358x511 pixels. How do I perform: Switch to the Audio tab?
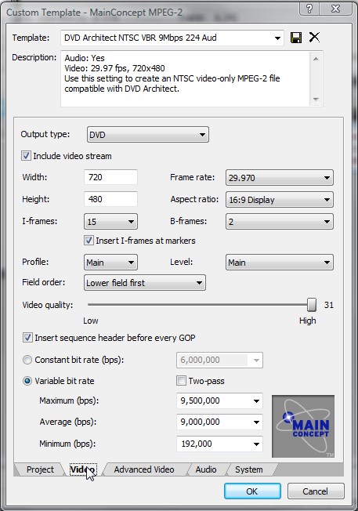click(206, 469)
